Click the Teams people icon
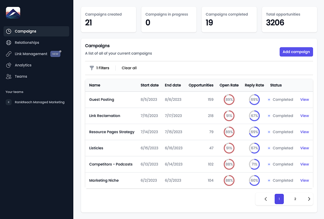Screen dimensions: 324x219 click(x=9, y=77)
